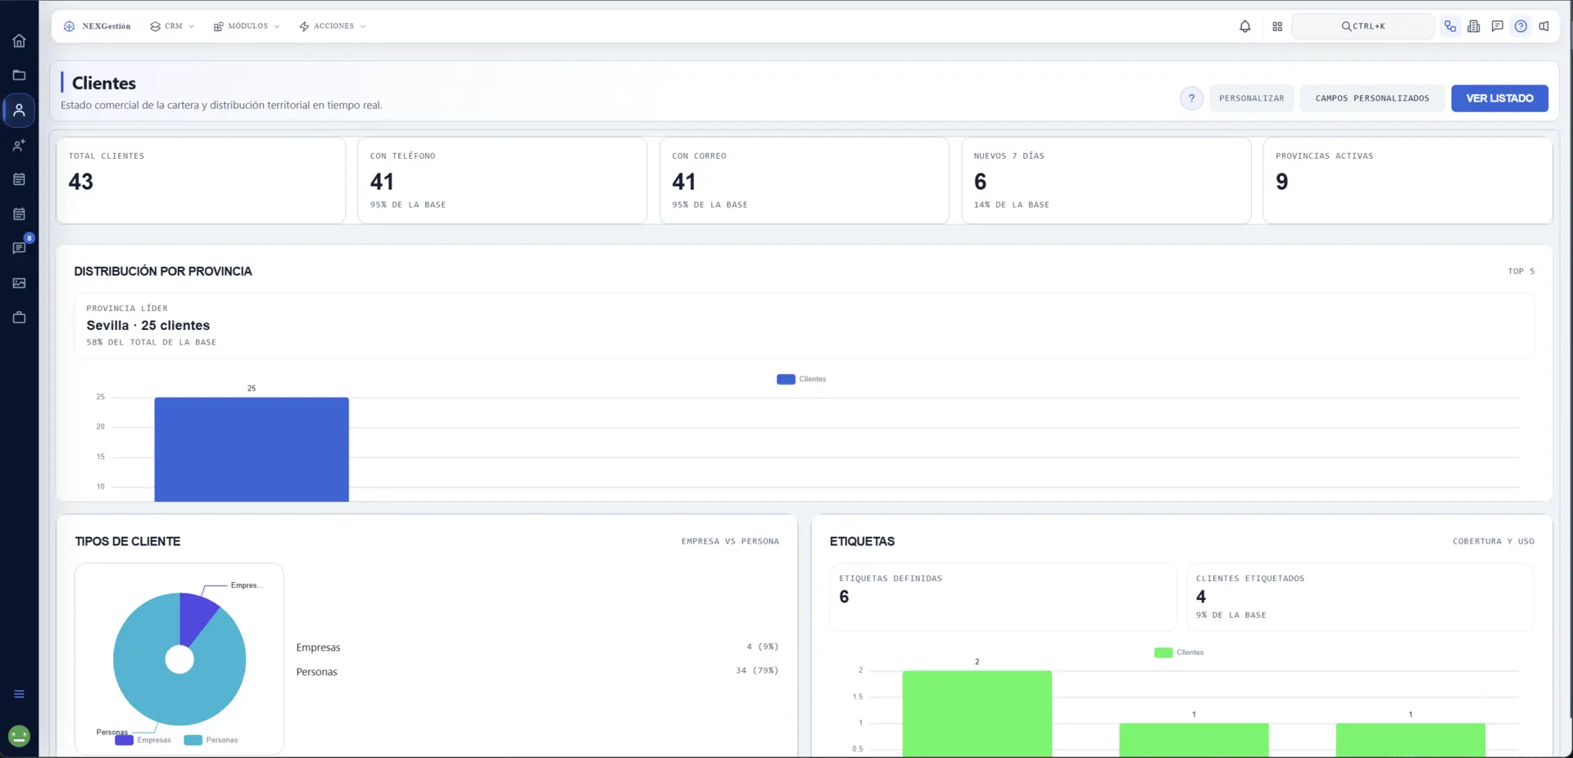Click the building icon in the top bar
The image size is (1573, 758).
click(1474, 26)
